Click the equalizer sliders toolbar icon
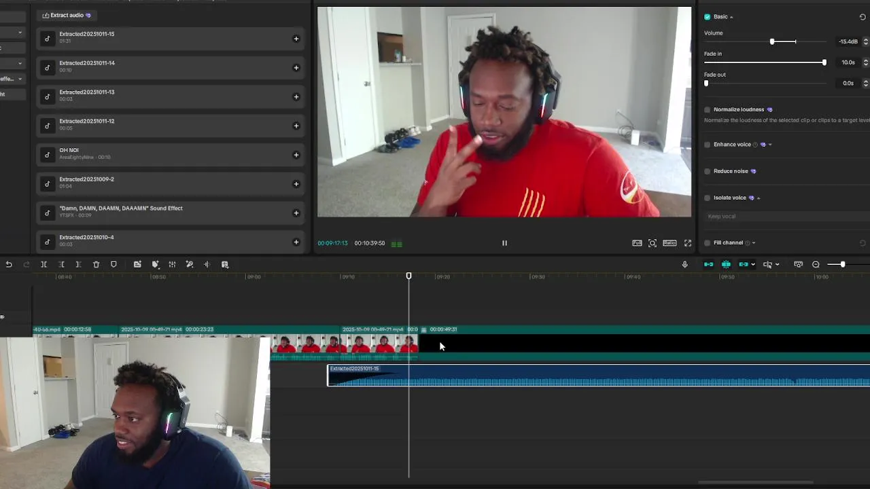The height and width of the screenshot is (489, 870). click(172, 264)
